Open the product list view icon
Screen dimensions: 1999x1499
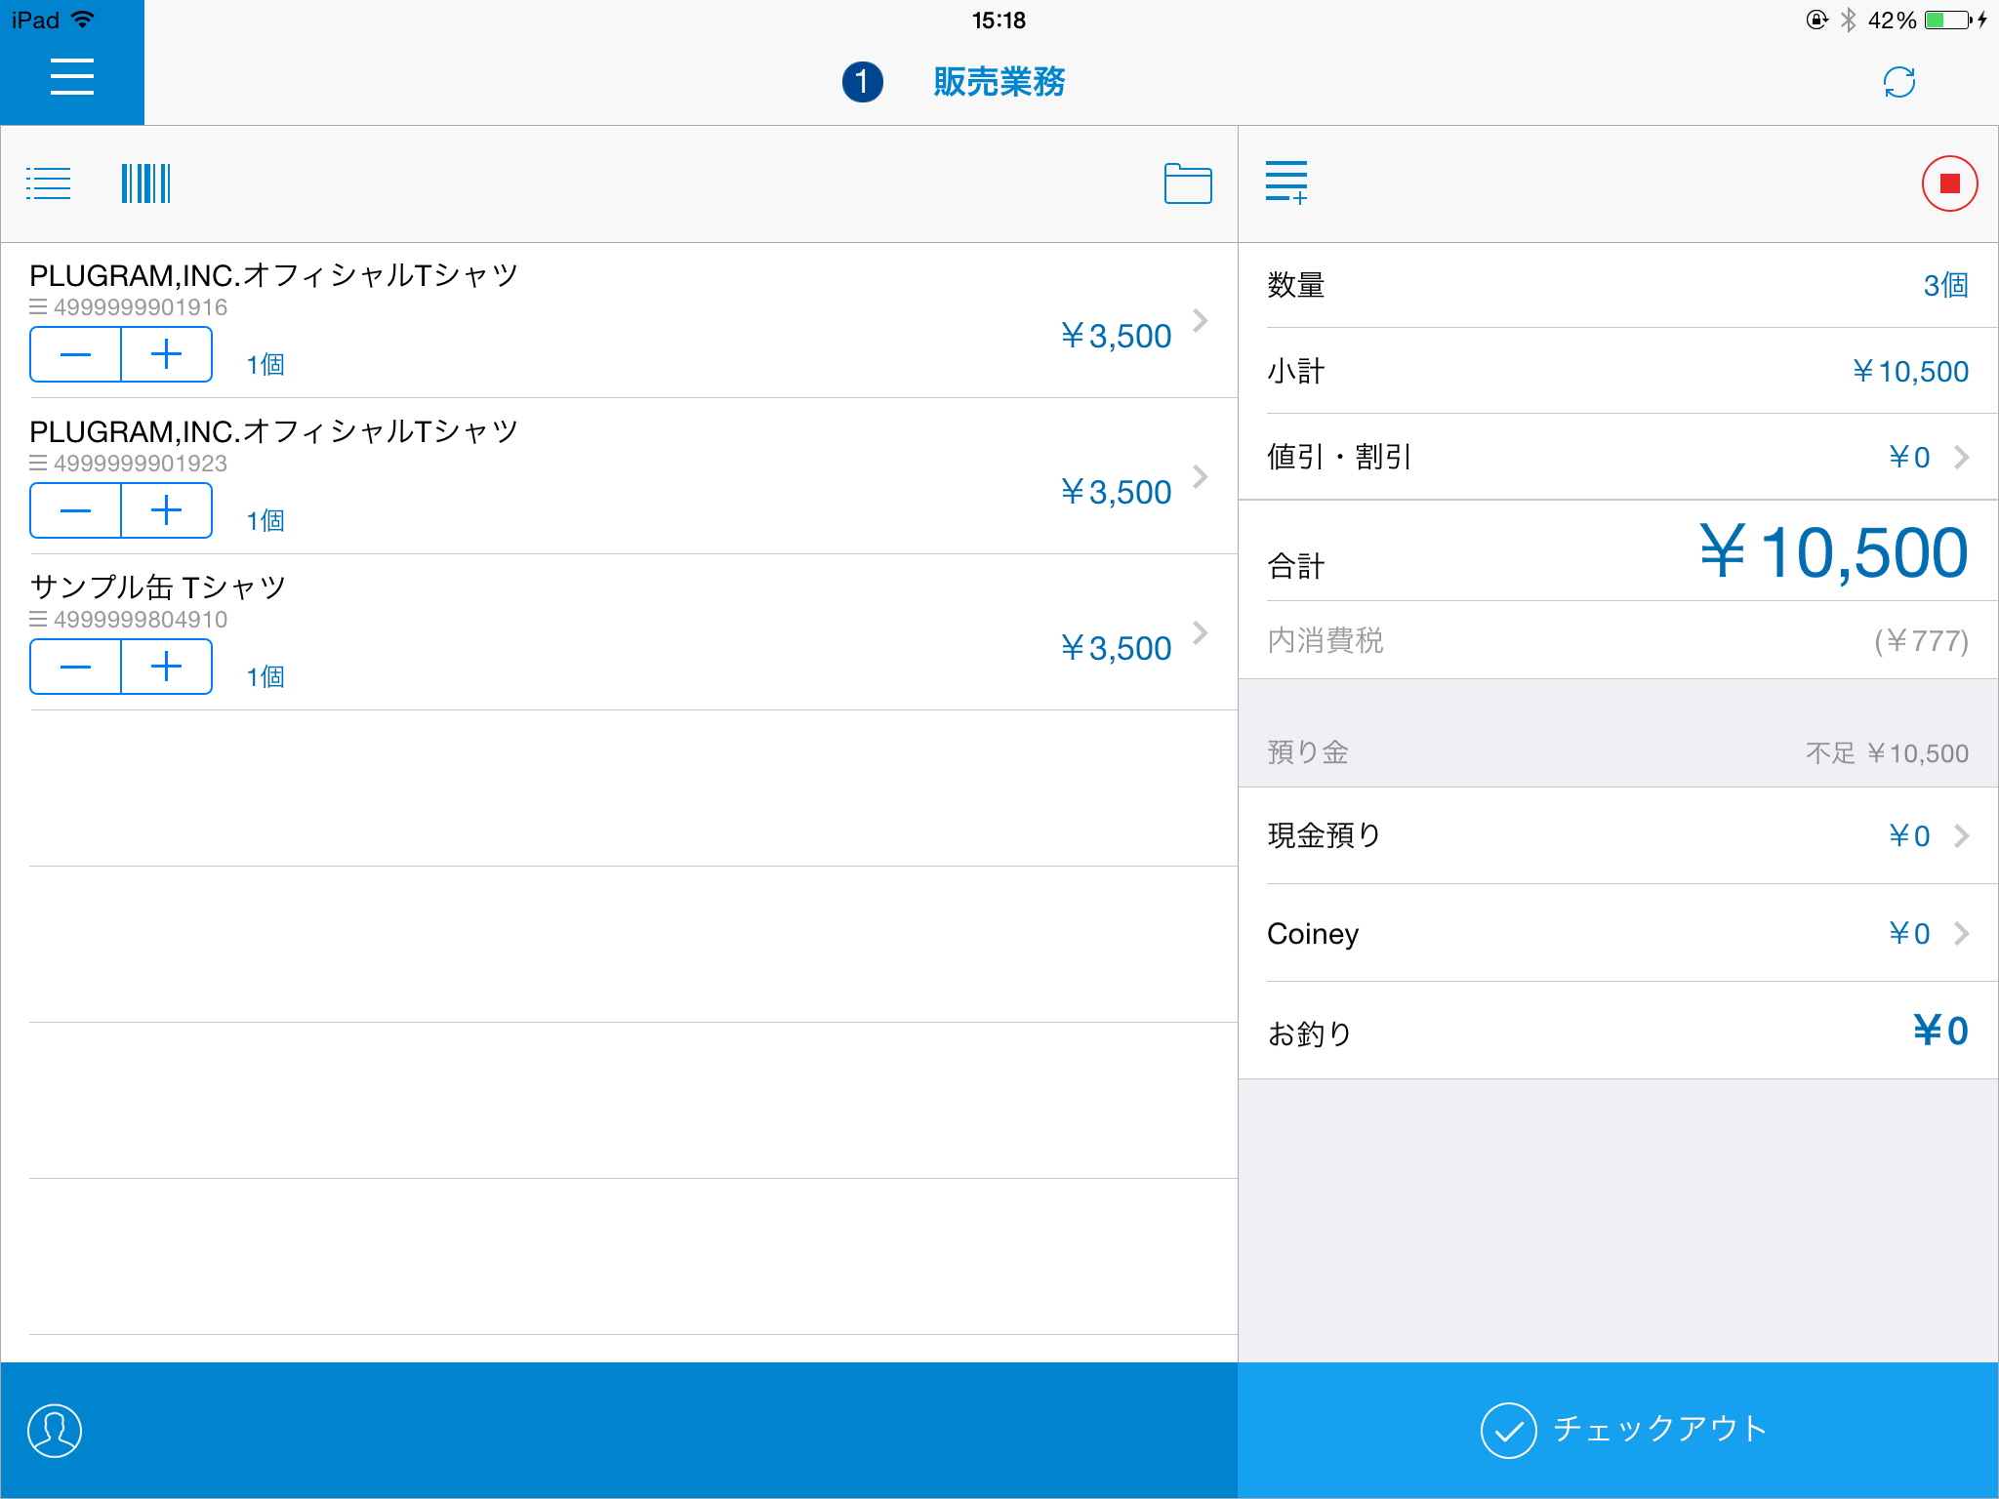(x=49, y=183)
